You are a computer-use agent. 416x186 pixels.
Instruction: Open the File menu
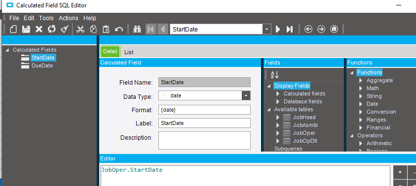(x=14, y=18)
